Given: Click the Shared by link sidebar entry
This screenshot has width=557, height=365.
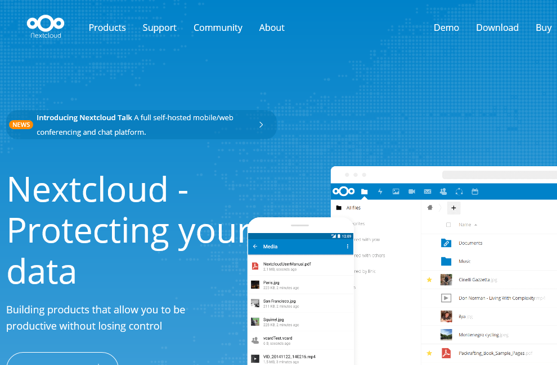Looking at the screenshot, I should 365,271.
